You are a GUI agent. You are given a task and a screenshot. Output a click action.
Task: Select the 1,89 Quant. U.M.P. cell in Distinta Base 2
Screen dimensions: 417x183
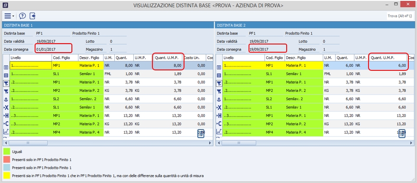click(388, 74)
